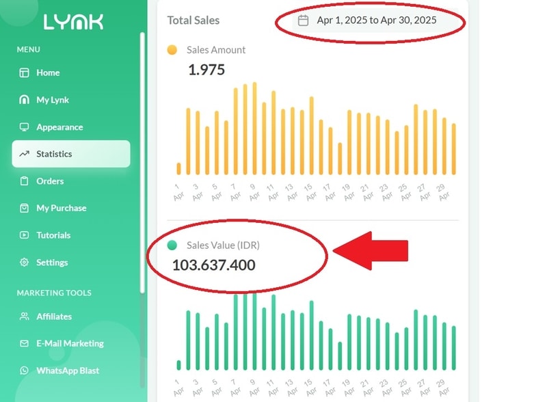547x402 pixels.
Task: Click the Statistics trend-line icon
Action: pyautogui.click(x=25, y=154)
